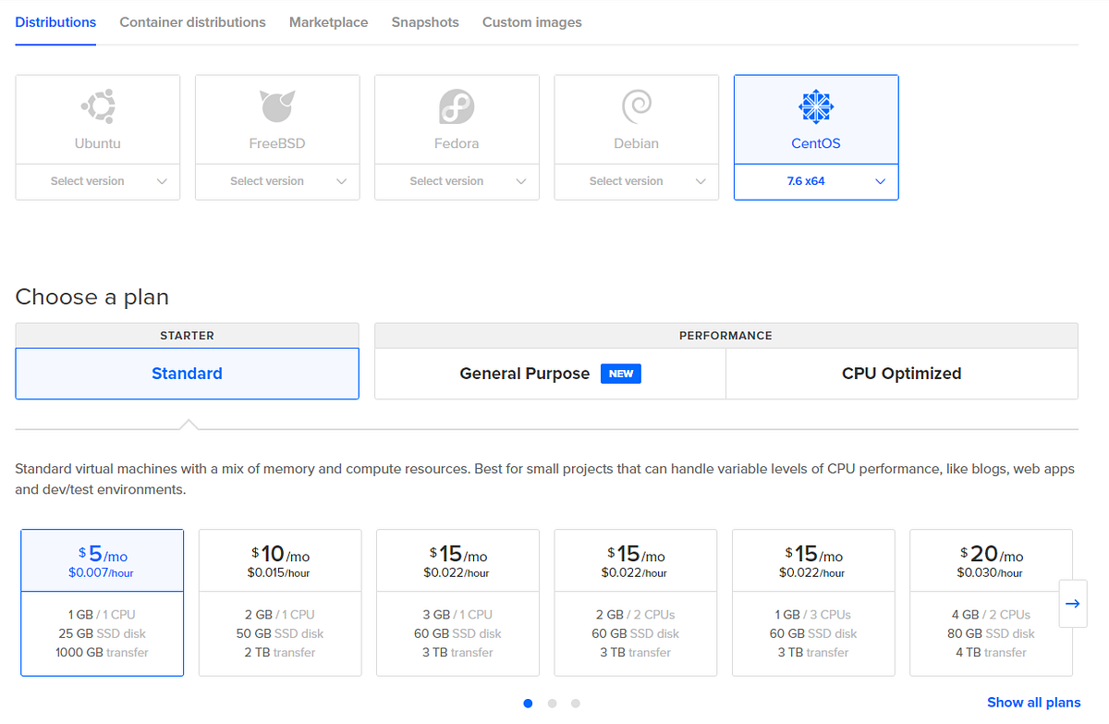Viewport: 1109px width, 724px height.
Task: Click the first carousel page dot
Action: (528, 704)
